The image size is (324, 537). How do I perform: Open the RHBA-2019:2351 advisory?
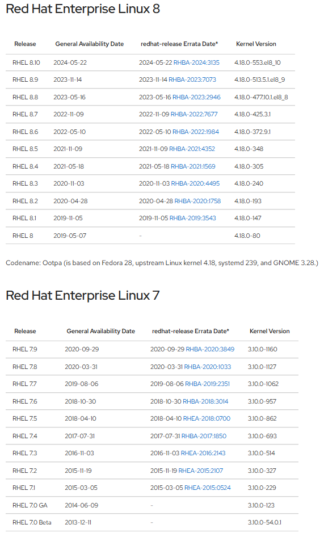[x=207, y=384]
